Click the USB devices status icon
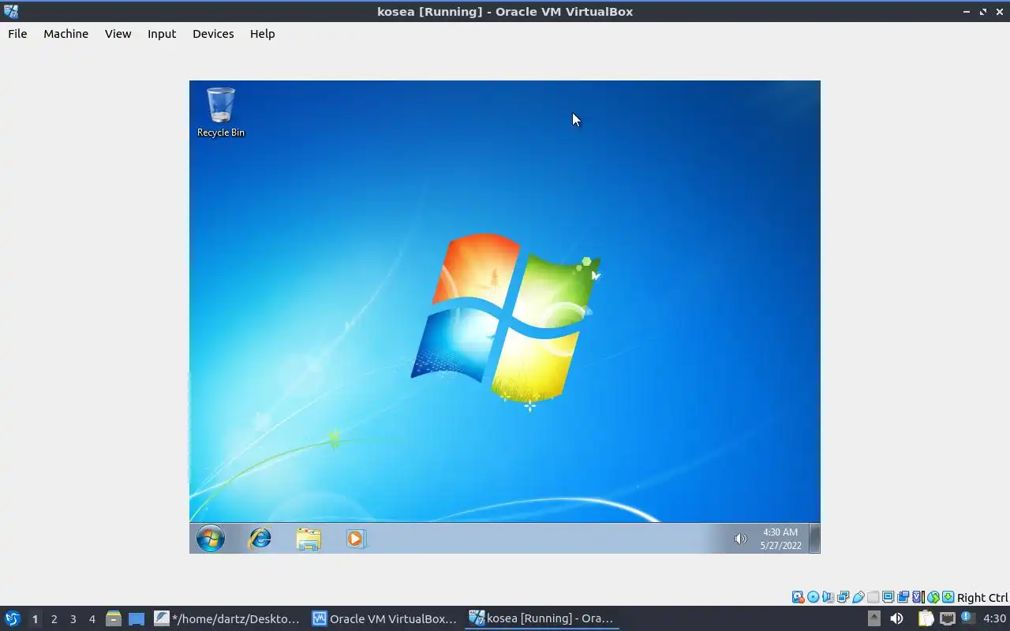 (858, 597)
